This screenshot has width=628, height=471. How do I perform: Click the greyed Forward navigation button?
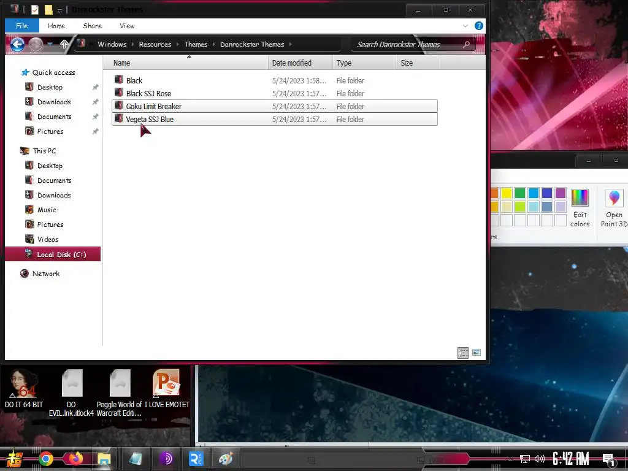[x=36, y=44]
